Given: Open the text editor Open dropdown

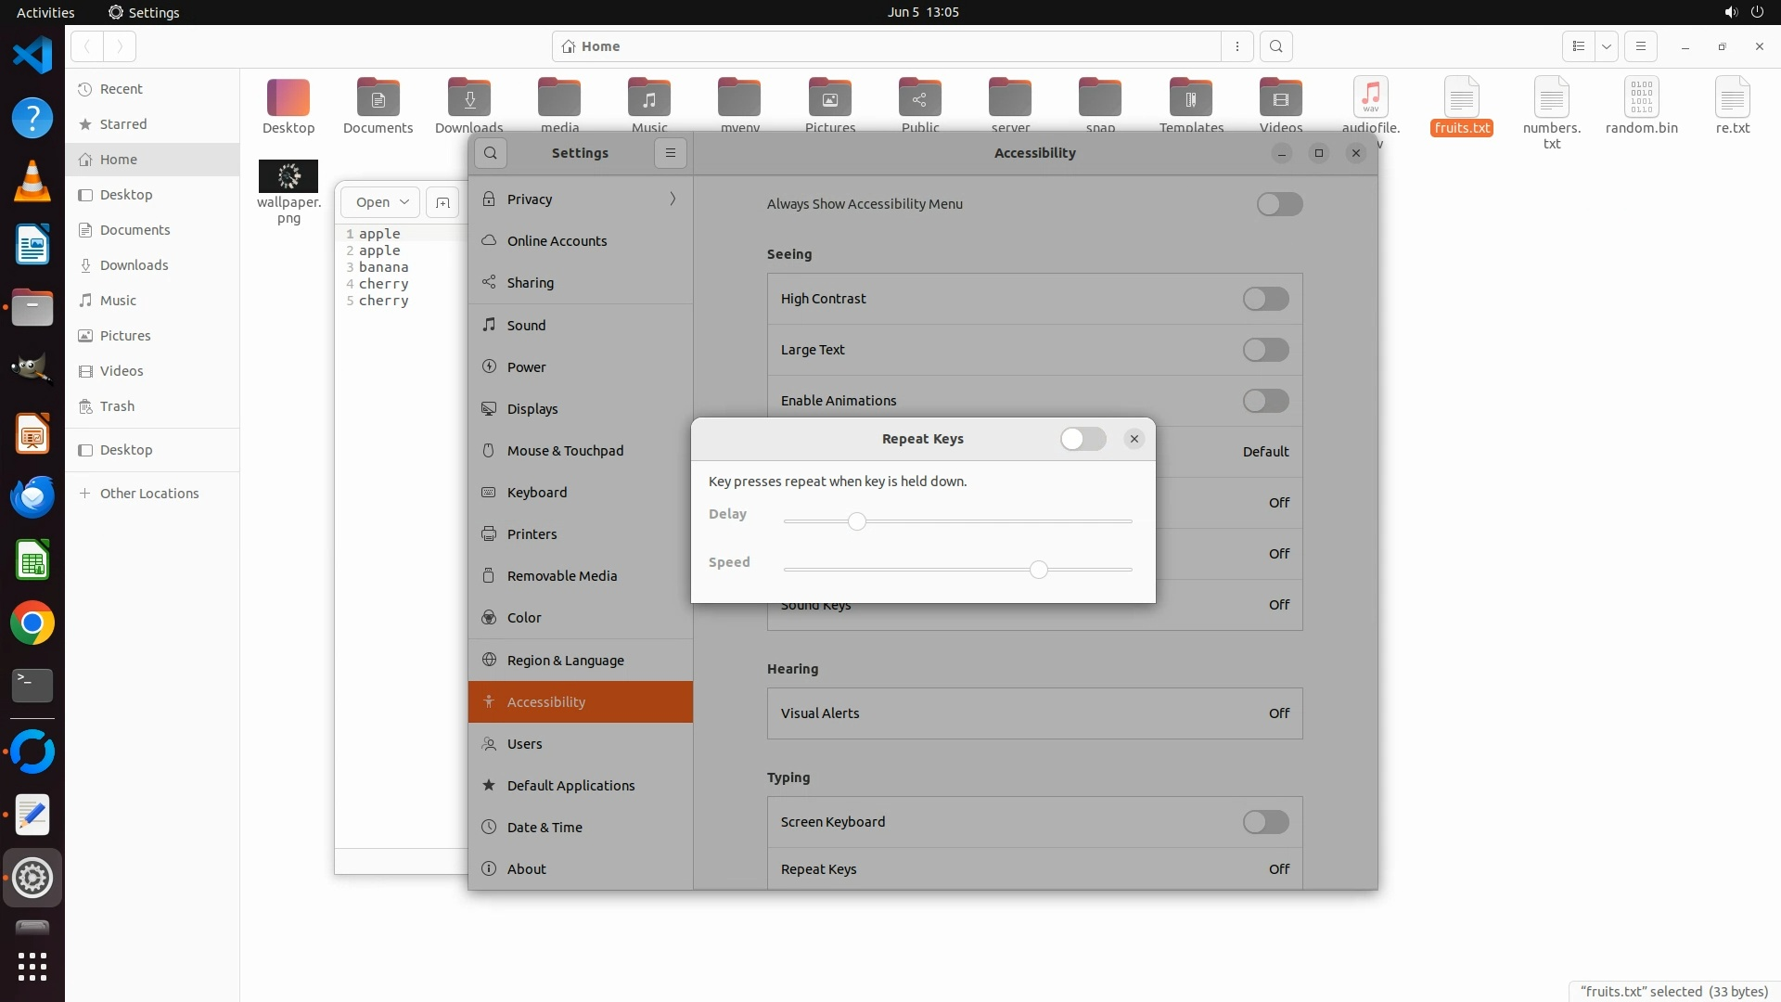Looking at the screenshot, I should pyautogui.click(x=380, y=202).
